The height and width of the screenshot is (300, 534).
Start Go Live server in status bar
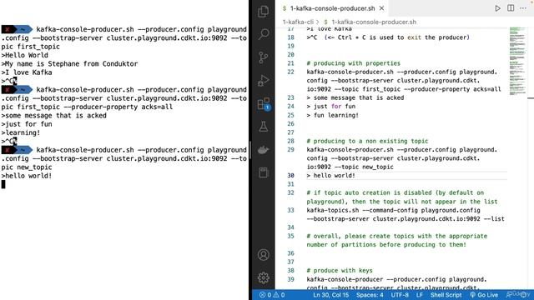coord(484,295)
